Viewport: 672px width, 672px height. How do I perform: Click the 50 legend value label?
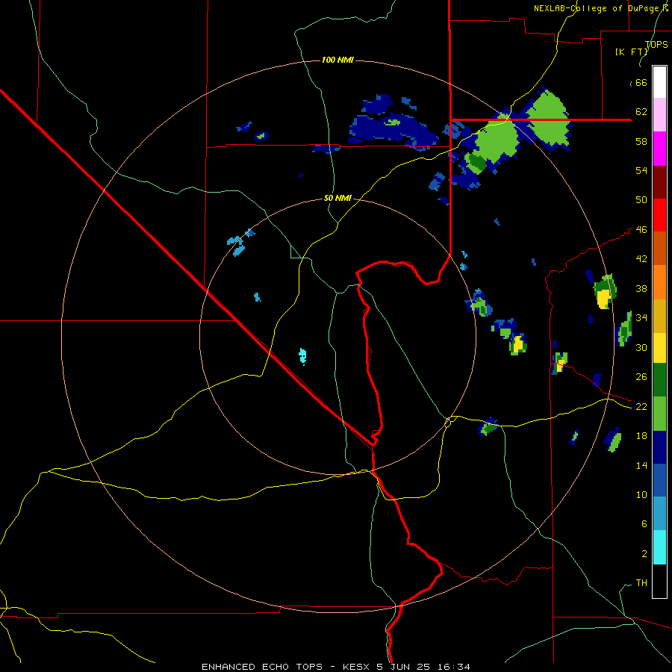[641, 199]
